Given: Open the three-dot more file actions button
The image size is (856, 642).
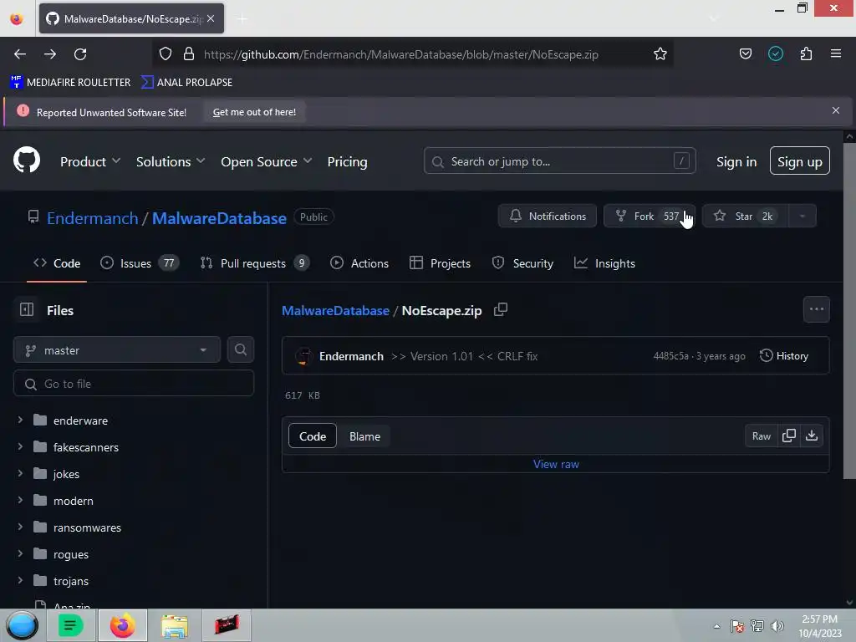Looking at the screenshot, I should coord(816,309).
